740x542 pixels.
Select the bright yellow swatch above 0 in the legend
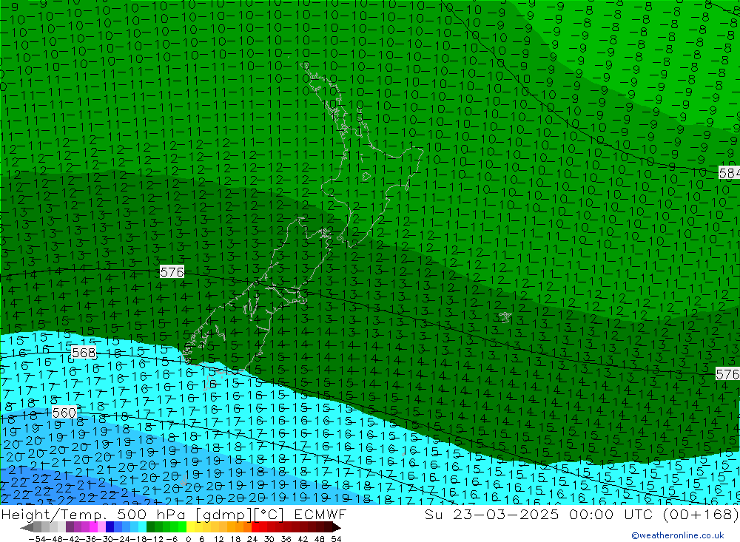coord(191,527)
